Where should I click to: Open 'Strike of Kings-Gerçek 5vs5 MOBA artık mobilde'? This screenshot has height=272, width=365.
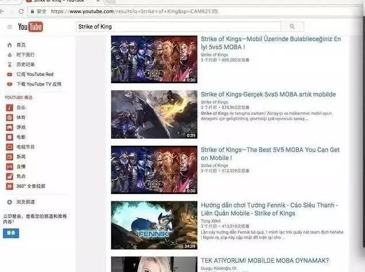click(268, 94)
